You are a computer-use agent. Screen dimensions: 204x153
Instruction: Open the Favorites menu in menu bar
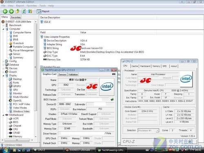pos(31,6)
